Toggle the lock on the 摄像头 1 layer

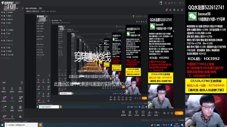pos(4,16)
